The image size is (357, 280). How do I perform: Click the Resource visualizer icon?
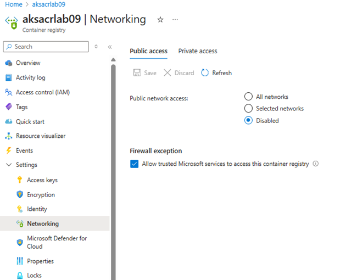click(9, 136)
